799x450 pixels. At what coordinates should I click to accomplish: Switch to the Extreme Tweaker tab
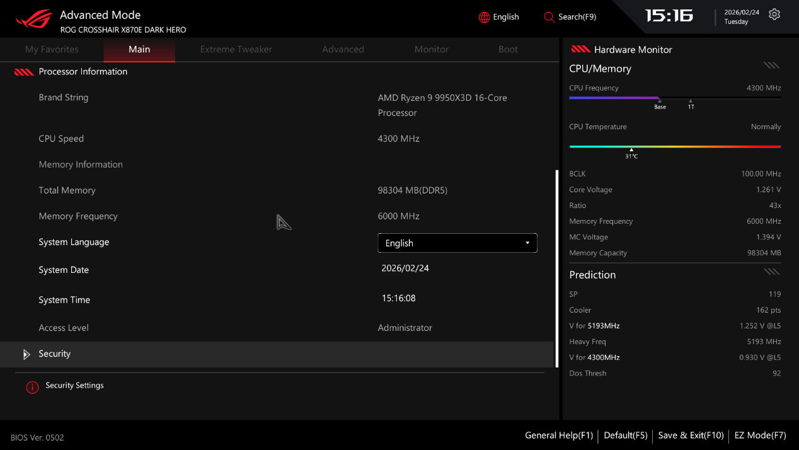[x=236, y=50]
